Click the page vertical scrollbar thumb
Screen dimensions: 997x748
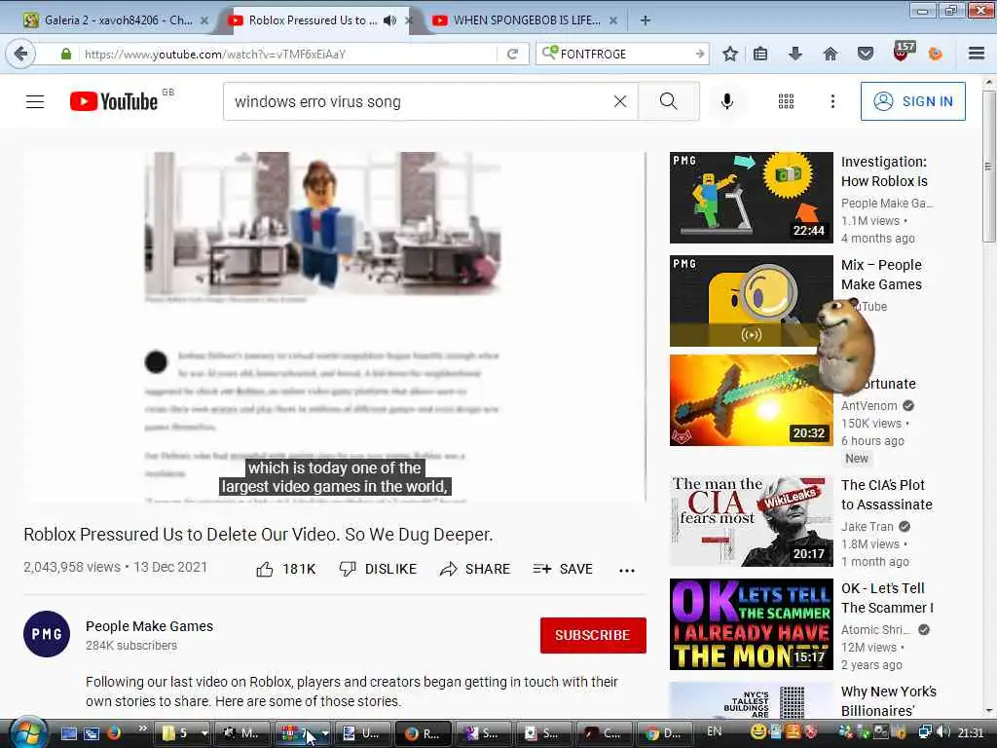pyautogui.click(x=989, y=166)
